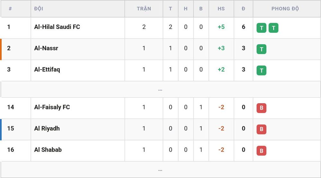
Task: Open the Al Shabab team link
Action: pyautogui.click(x=48, y=150)
